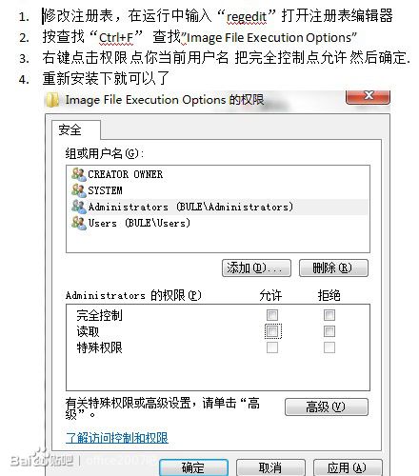Screen dimensions: 419x476
Task: Click the SYSTEM user group icon
Action: (x=78, y=190)
